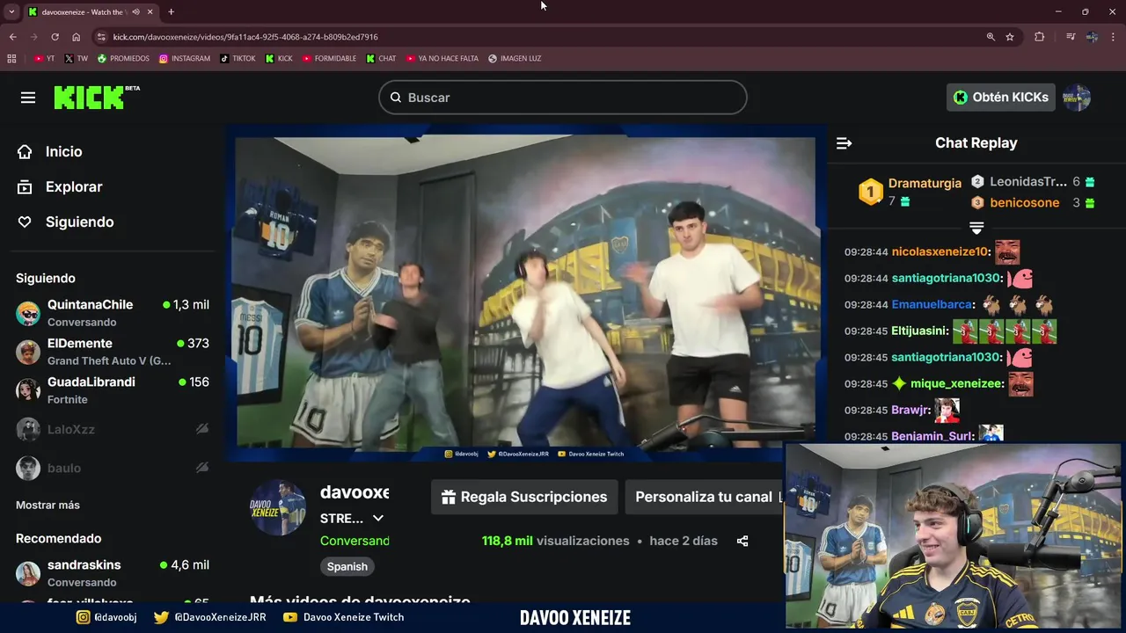Click the gold rank 1 badge for Dramaturgia
The image size is (1126, 633).
[x=870, y=192]
